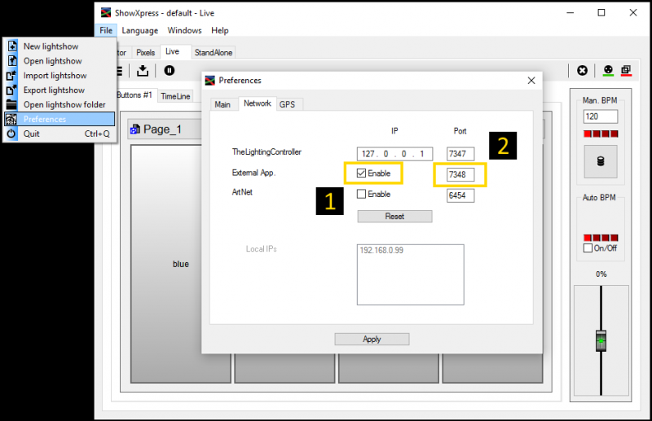Click TheLightingController port 7347 field
Viewport: 652px width, 421px height.
coord(460,154)
